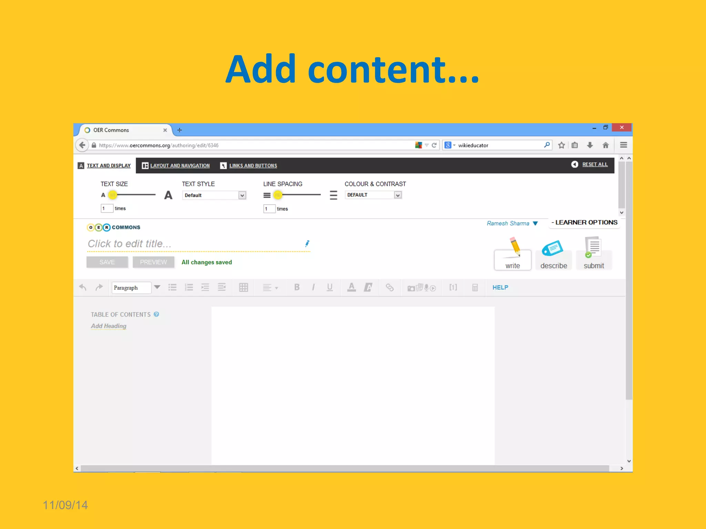706x529 pixels.
Task: Click the line spacing times input box
Action: pyautogui.click(x=270, y=209)
